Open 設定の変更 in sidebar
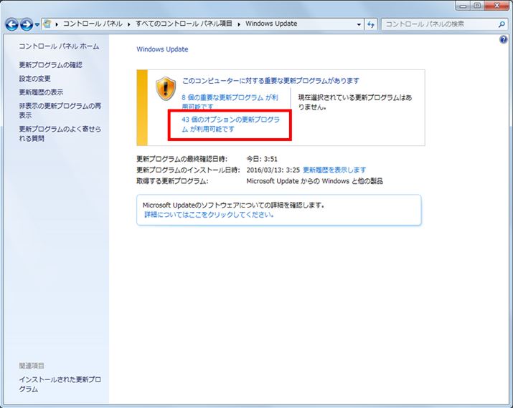Screen dimensions: 513x408 (34, 79)
